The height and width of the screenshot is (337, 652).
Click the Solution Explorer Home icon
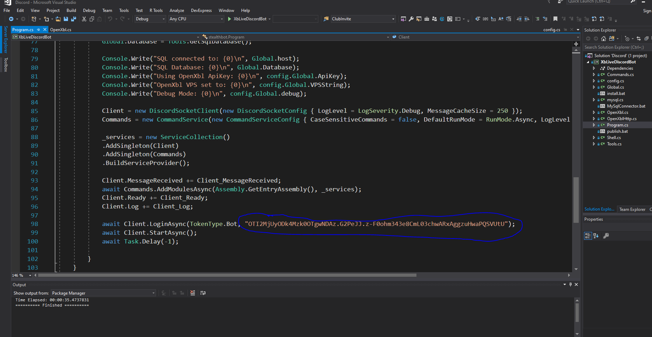click(x=603, y=39)
